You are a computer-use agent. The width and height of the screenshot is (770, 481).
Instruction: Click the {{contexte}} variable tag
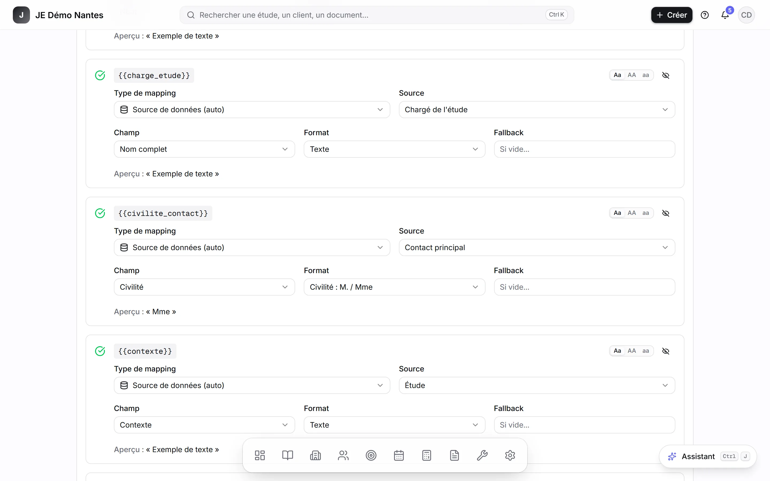[145, 351]
